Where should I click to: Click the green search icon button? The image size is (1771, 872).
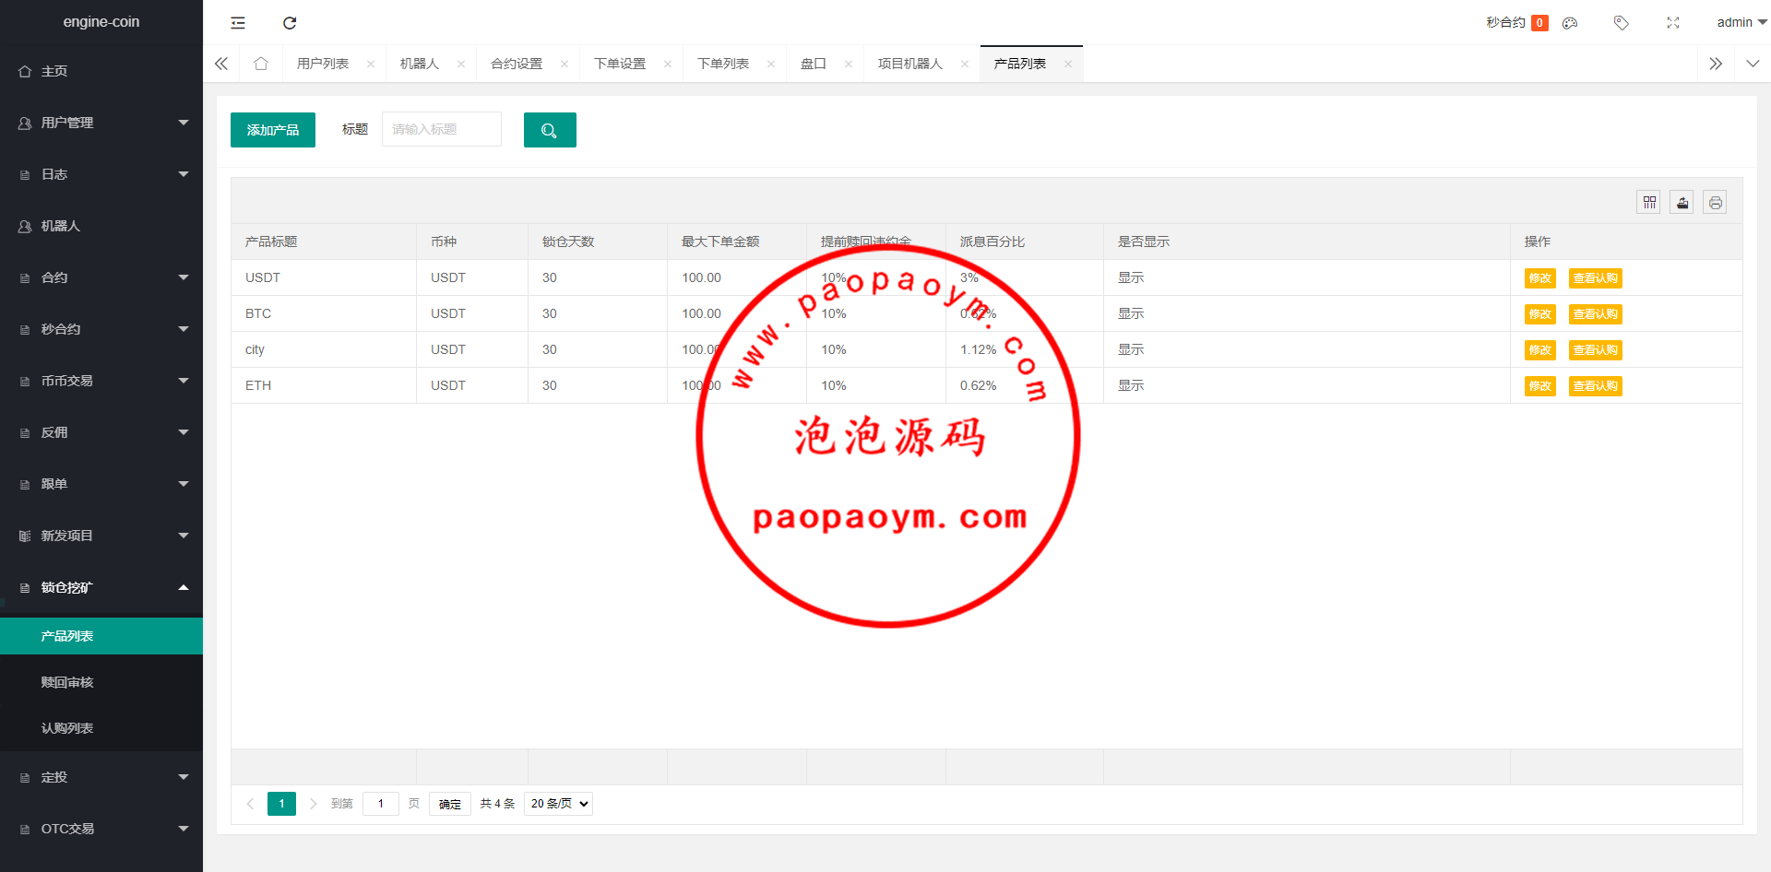tap(550, 130)
